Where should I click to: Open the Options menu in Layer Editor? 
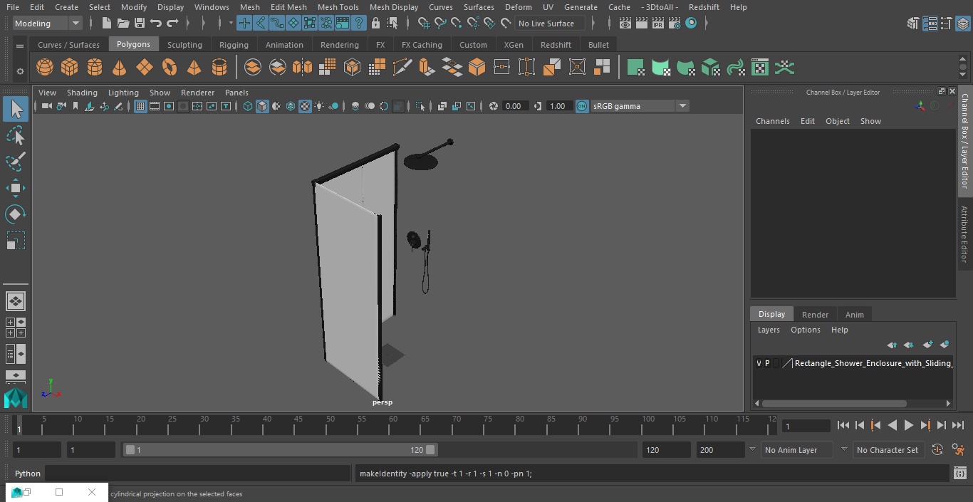tap(806, 330)
